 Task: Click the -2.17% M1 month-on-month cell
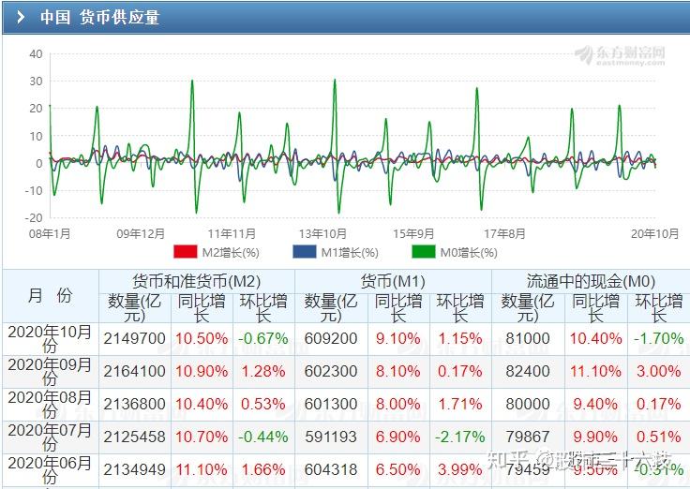pyautogui.click(x=460, y=437)
